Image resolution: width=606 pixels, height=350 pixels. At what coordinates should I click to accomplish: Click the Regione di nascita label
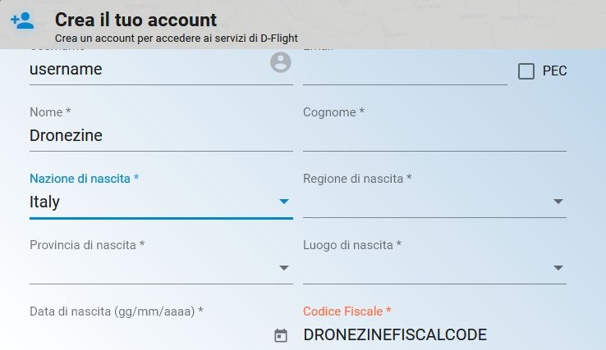356,179
